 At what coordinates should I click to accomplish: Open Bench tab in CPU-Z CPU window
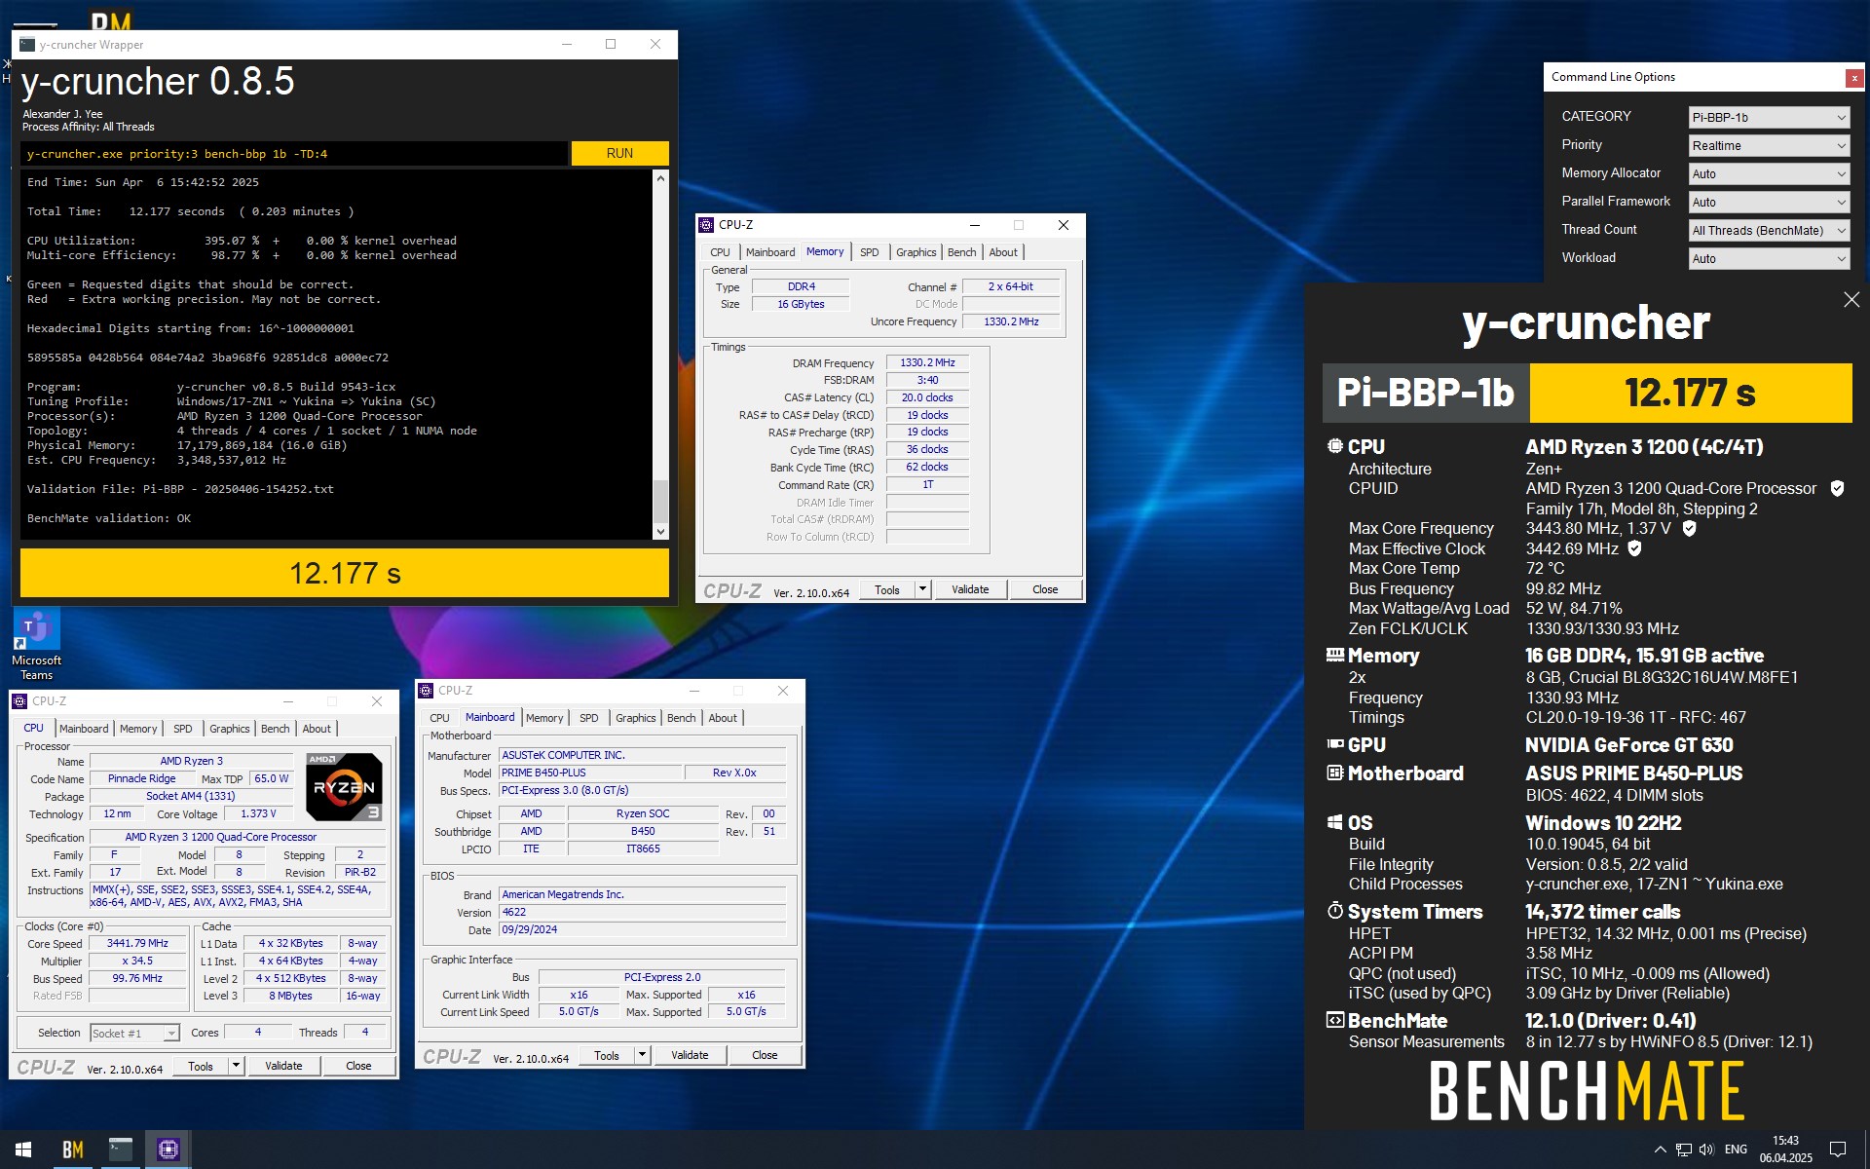pos(275,729)
